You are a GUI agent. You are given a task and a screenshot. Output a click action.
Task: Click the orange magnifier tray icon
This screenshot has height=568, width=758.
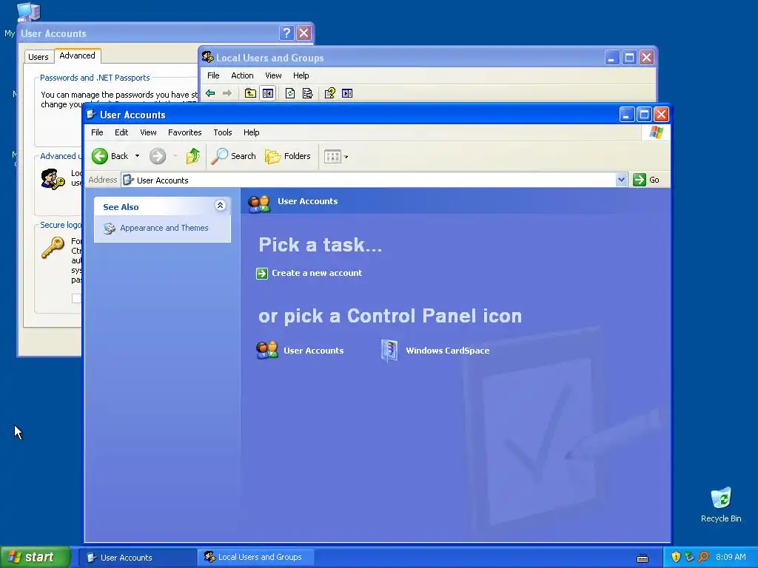pos(703,557)
